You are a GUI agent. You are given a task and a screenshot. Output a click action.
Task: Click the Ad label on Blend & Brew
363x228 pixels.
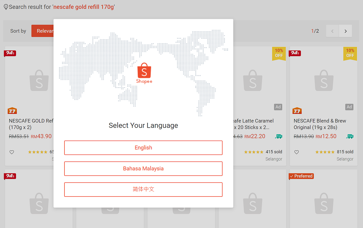[x=349, y=107]
